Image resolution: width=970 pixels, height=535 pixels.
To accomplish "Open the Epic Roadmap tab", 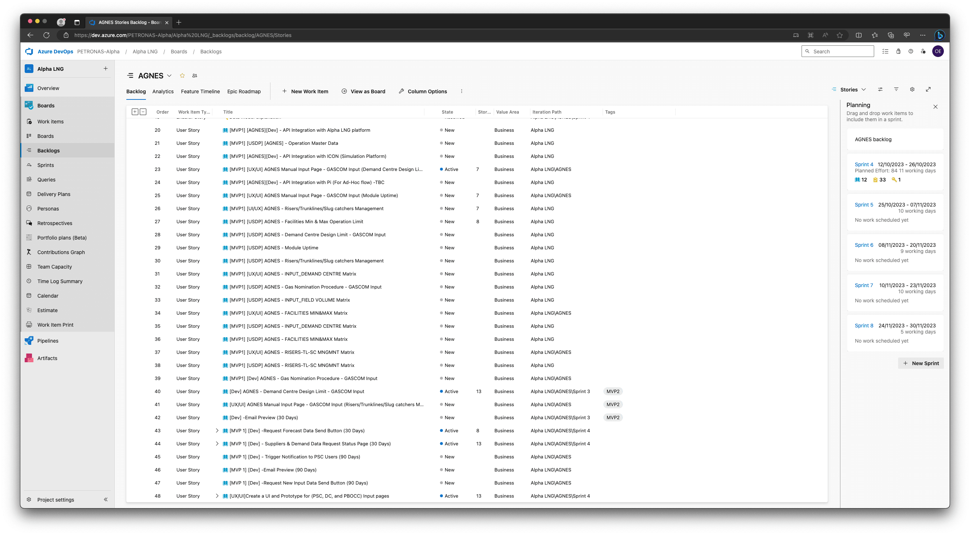I will tap(244, 91).
